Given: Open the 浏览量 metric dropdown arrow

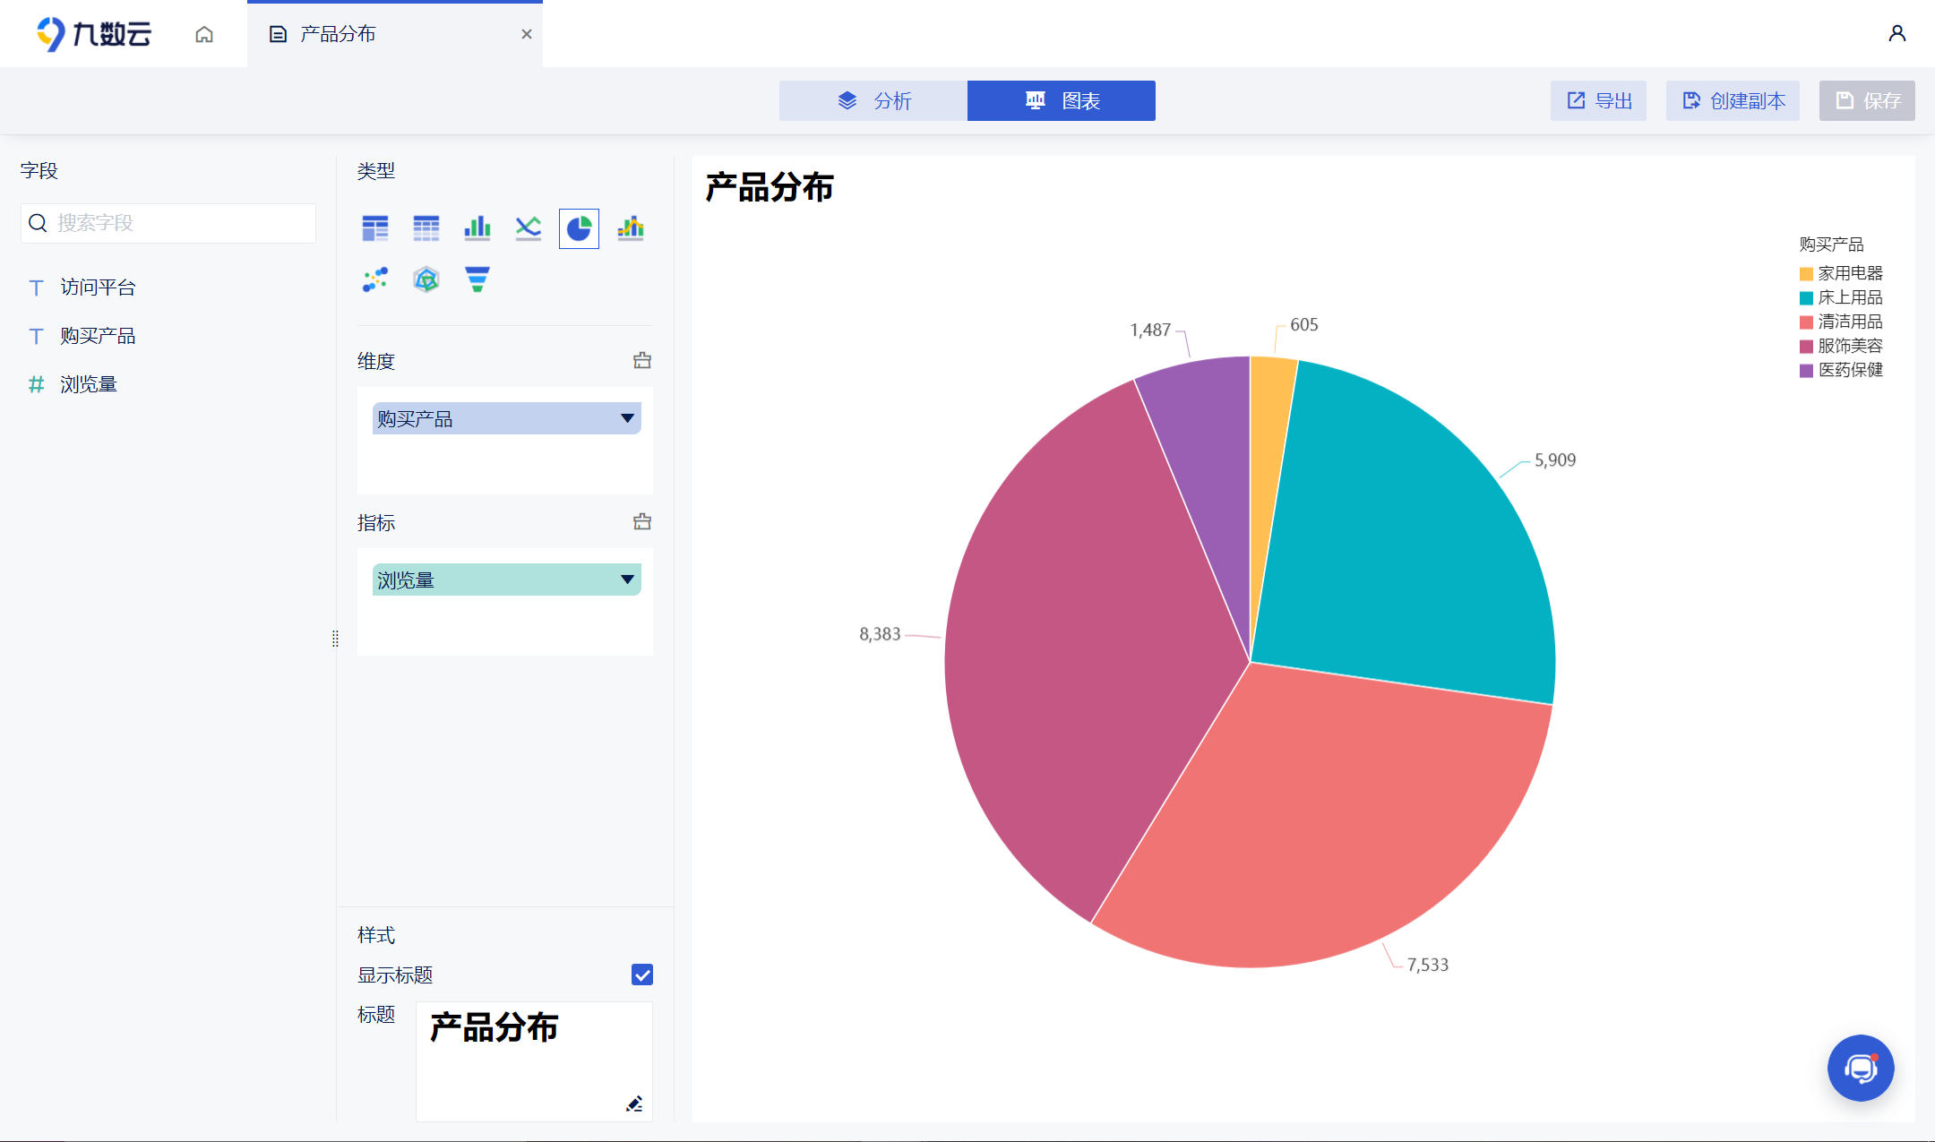Looking at the screenshot, I should [x=627, y=580].
